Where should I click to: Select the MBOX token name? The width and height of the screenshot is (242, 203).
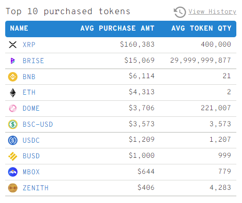click(31, 172)
